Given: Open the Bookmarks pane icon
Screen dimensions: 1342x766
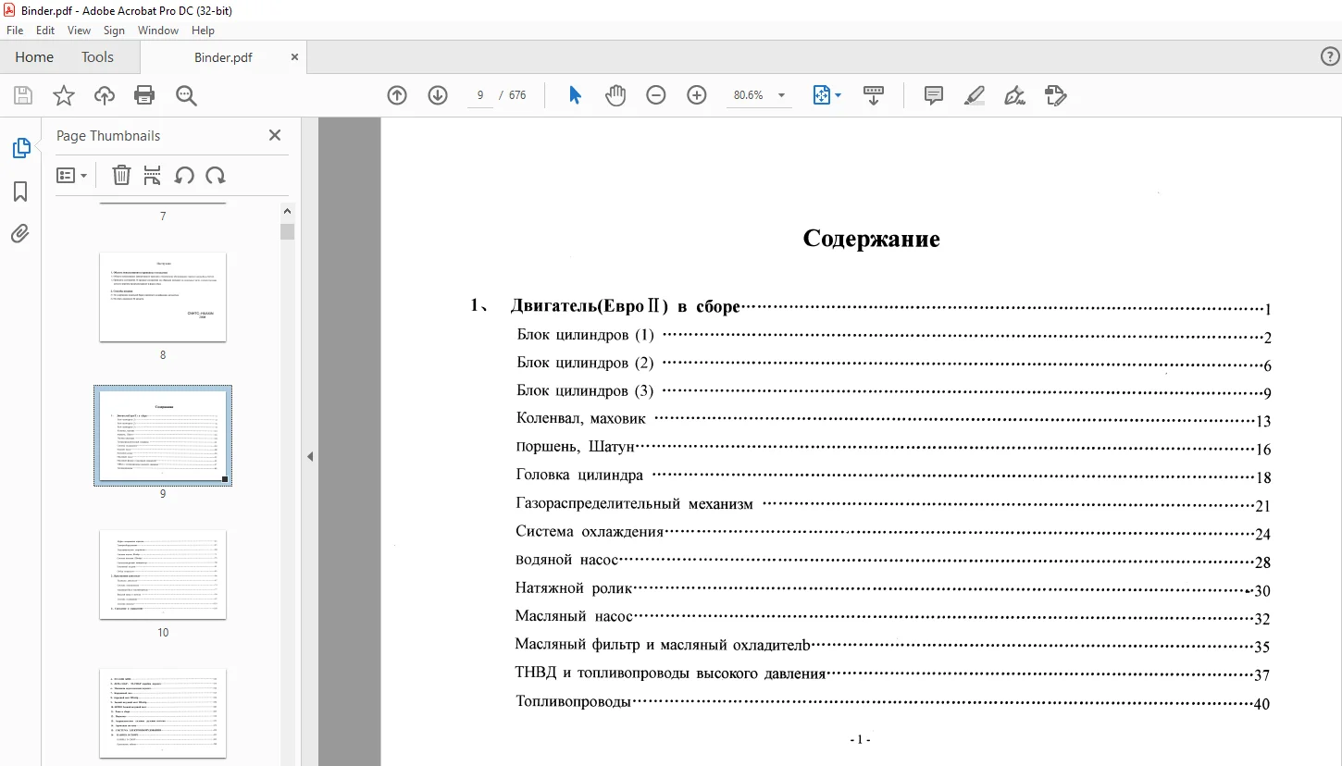Looking at the screenshot, I should (x=20, y=191).
